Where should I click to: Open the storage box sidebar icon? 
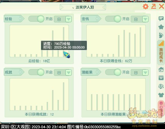click(x=161, y=78)
